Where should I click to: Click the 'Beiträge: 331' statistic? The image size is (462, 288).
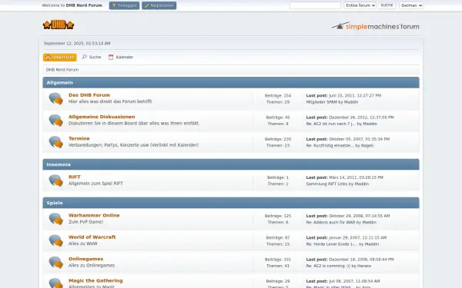tap(278, 260)
